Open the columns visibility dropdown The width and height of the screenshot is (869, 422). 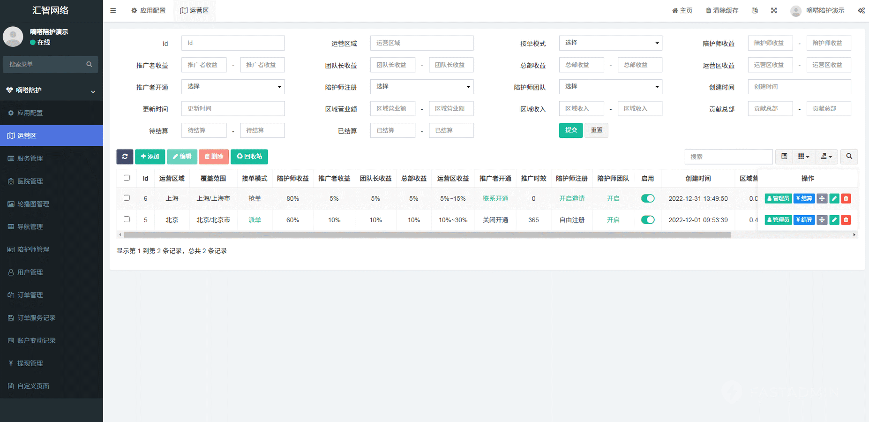click(803, 157)
